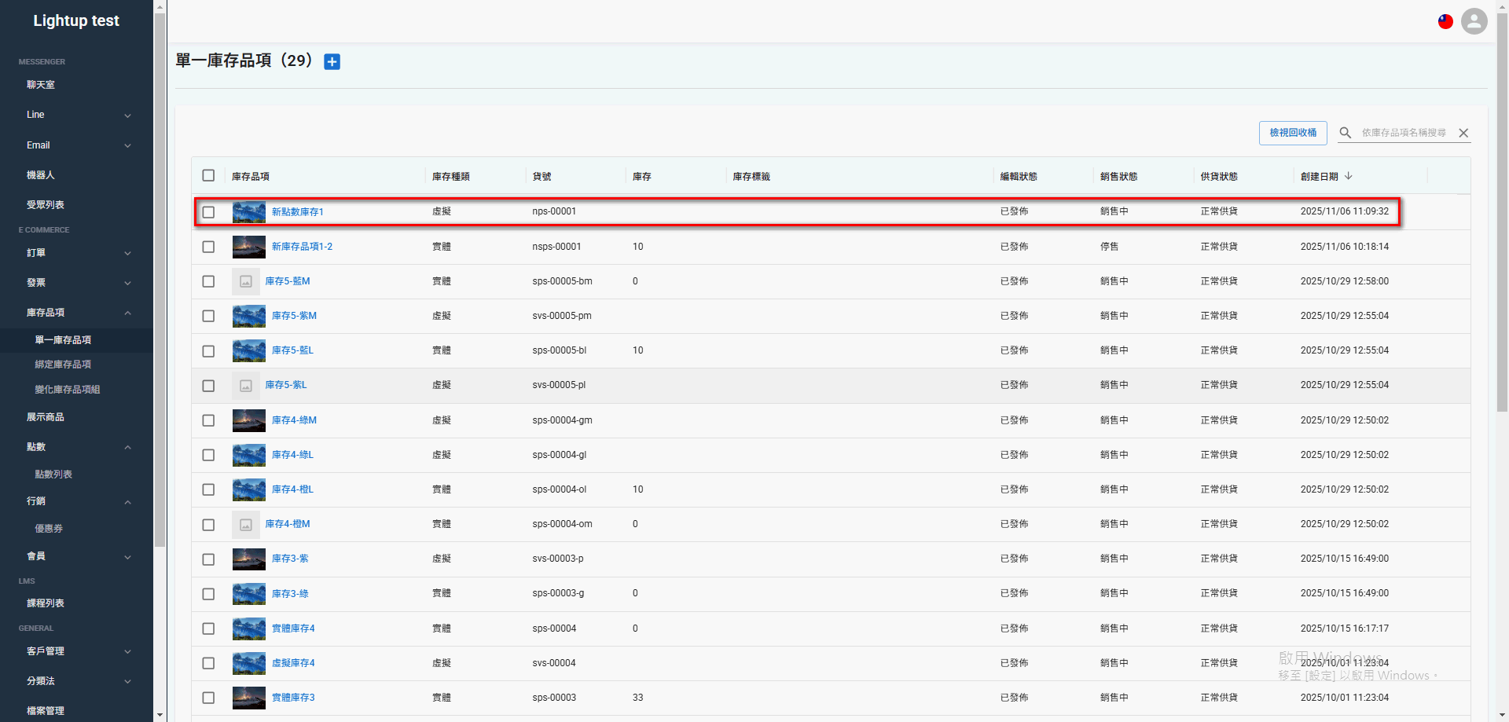The width and height of the screenshot is (1509, 722).
Task: Expand the 訂單 sidebar menu
Action: pyautogui.click(x=76, y=253)
